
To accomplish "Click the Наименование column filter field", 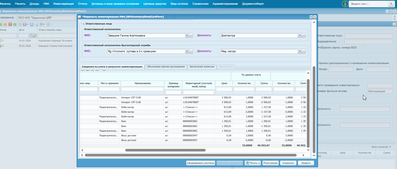I will tap(142, 89).
